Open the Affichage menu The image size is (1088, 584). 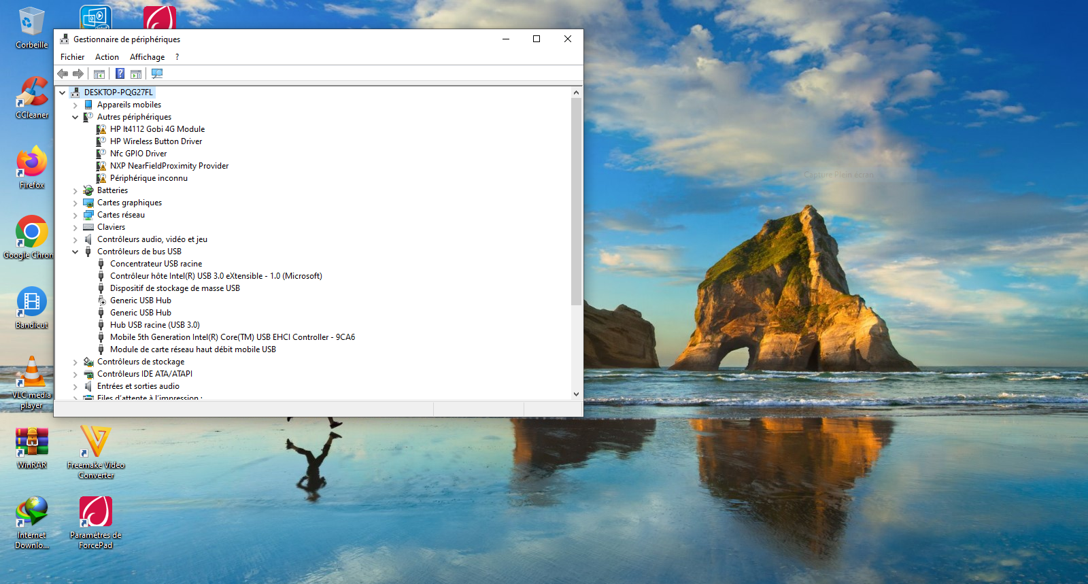(x=147, y=57)
